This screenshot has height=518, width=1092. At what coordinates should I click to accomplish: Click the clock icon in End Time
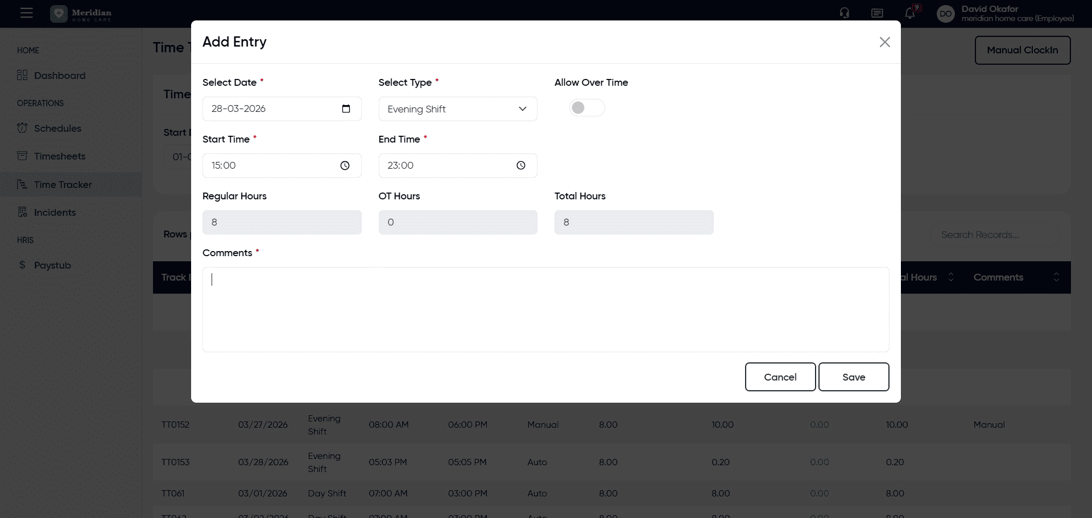520,165
